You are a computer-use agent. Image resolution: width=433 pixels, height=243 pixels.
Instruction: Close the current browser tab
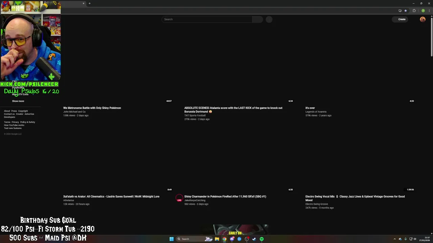84,3
